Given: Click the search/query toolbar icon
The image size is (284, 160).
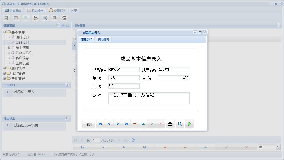Looking at the screenshot, I should tap(6, 18).
